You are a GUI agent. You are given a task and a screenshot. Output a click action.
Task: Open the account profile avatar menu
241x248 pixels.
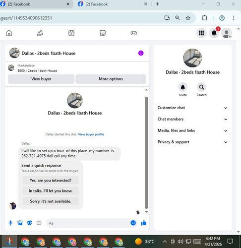coord(227,33)
